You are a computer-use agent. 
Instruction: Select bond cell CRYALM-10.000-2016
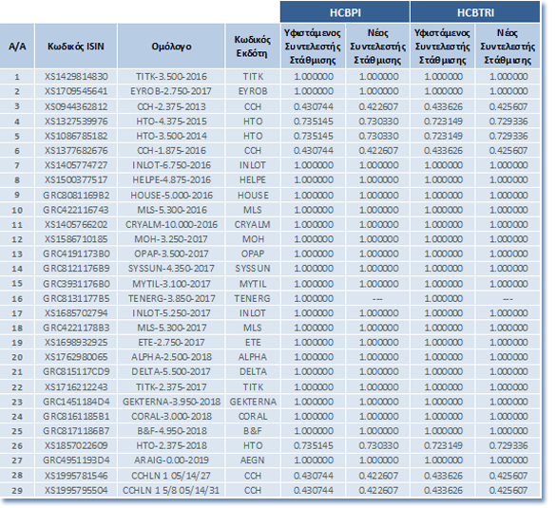coord(171,224)
